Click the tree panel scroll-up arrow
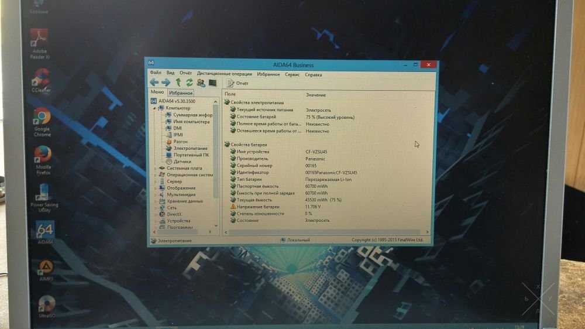Screen dimensions: 585x329 click(215, 102)
